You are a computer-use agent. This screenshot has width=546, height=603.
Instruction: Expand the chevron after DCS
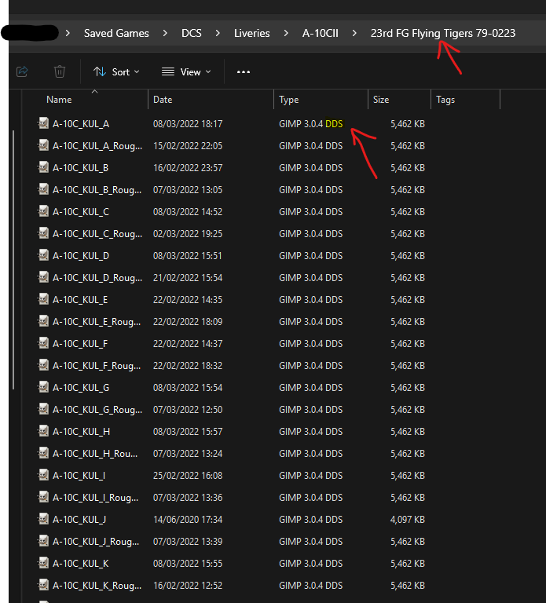[x=218, y=34]
